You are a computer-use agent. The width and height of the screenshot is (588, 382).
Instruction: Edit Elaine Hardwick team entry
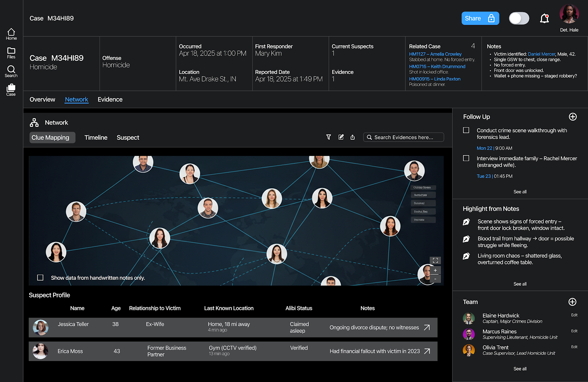coord(574,315)
